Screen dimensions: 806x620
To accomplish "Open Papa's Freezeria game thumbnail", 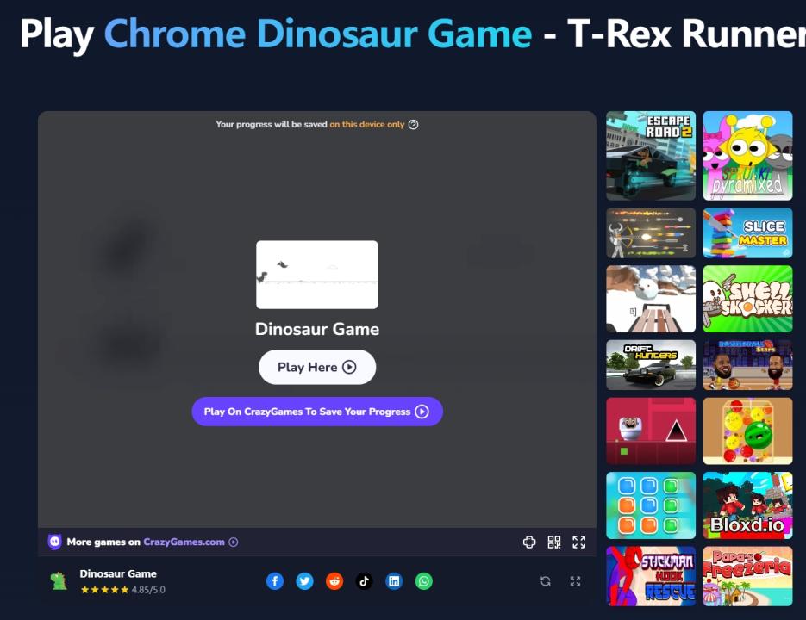I will (747, 576).
